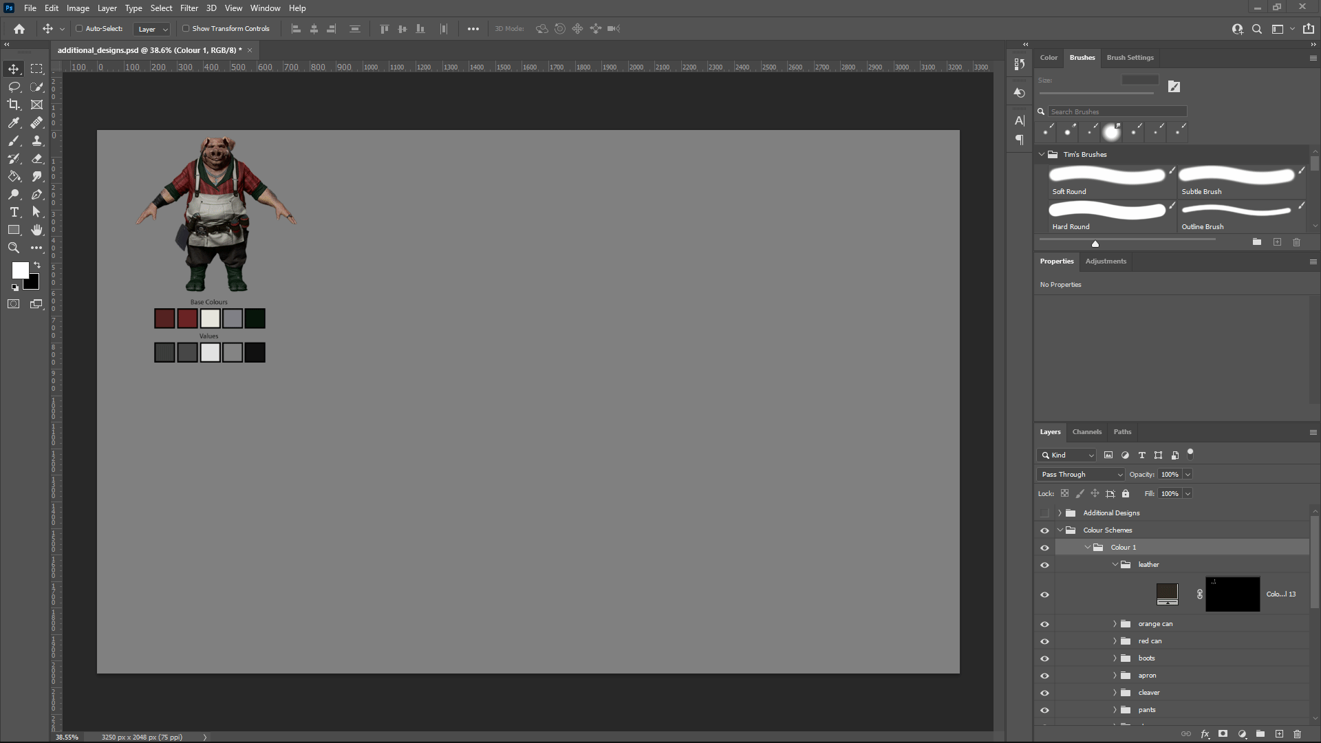This screenshot has height=743, width=1321.
Task: Enable Show Transform Controls checkbox
Action: 186,29
